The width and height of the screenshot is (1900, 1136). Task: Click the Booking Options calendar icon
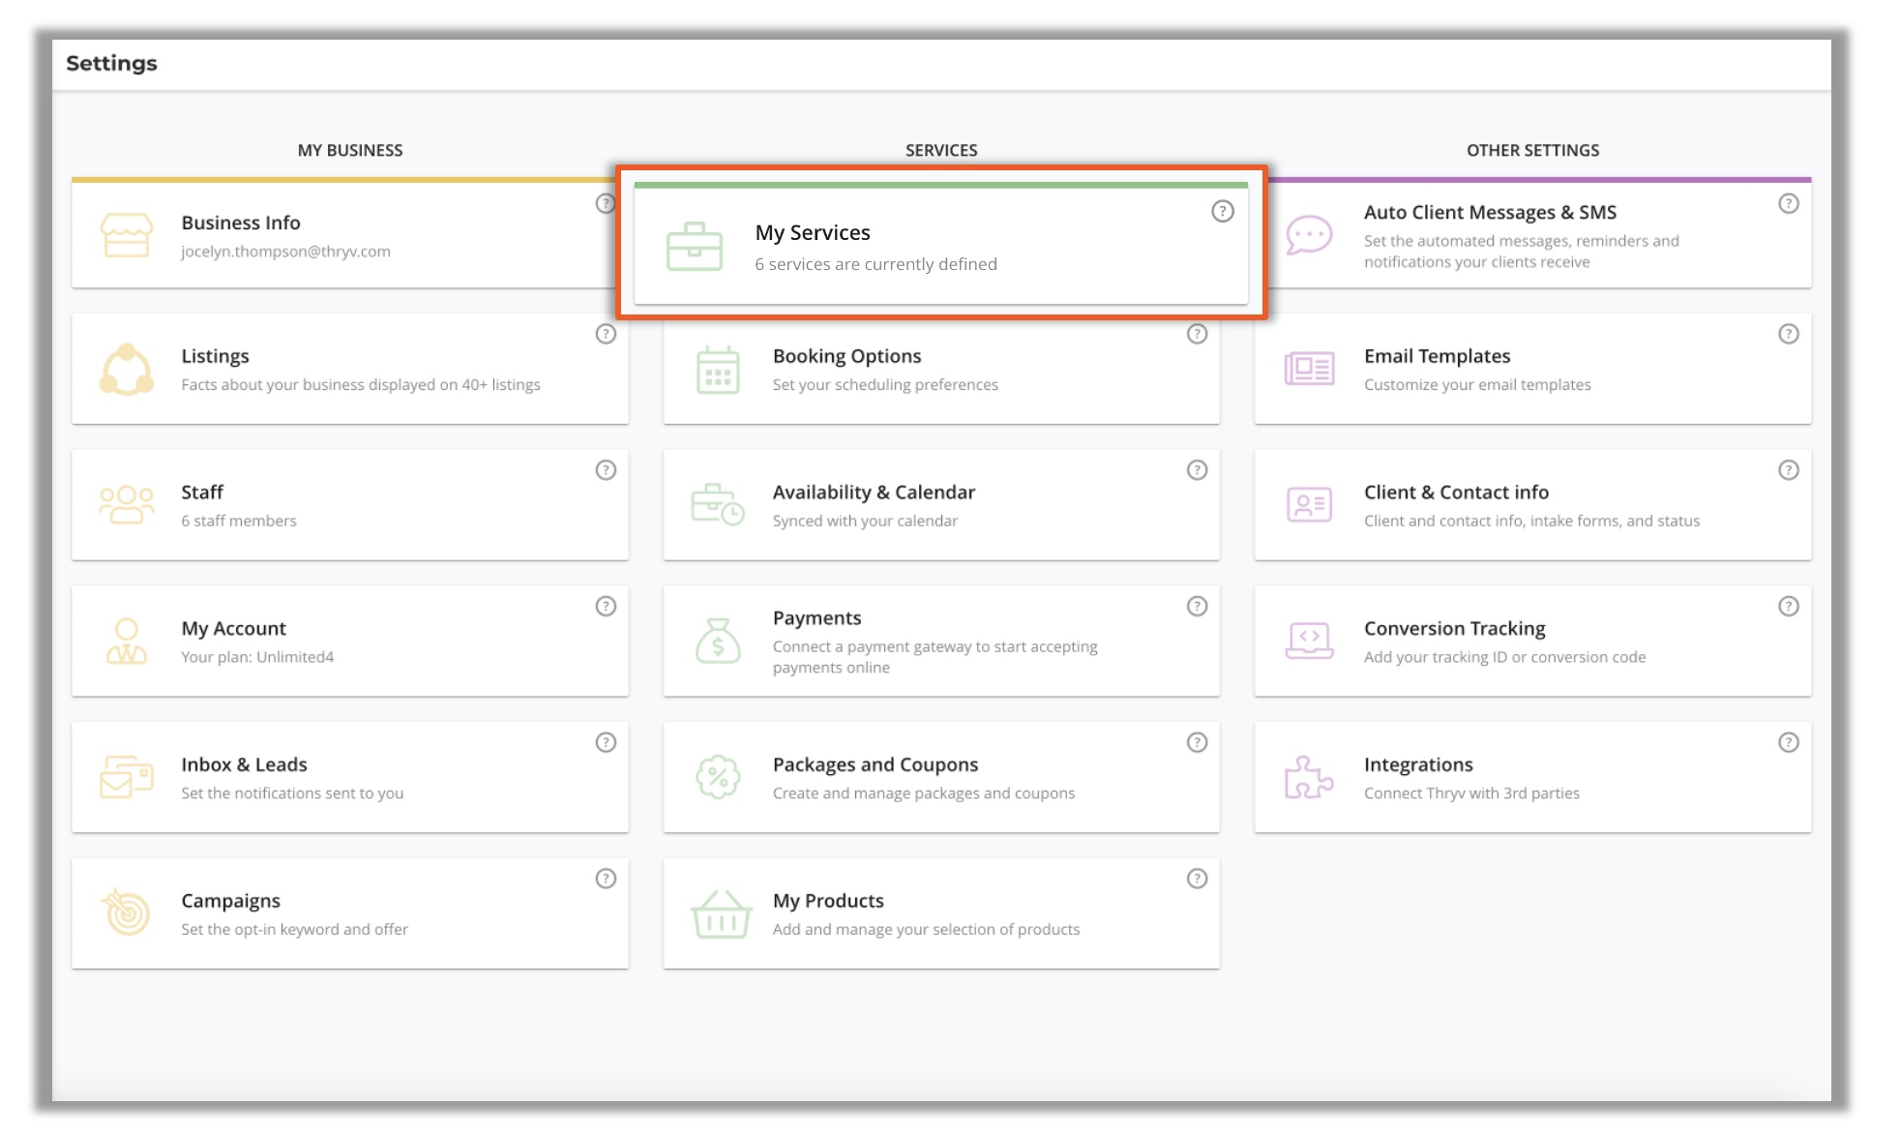tap(718, 370)
